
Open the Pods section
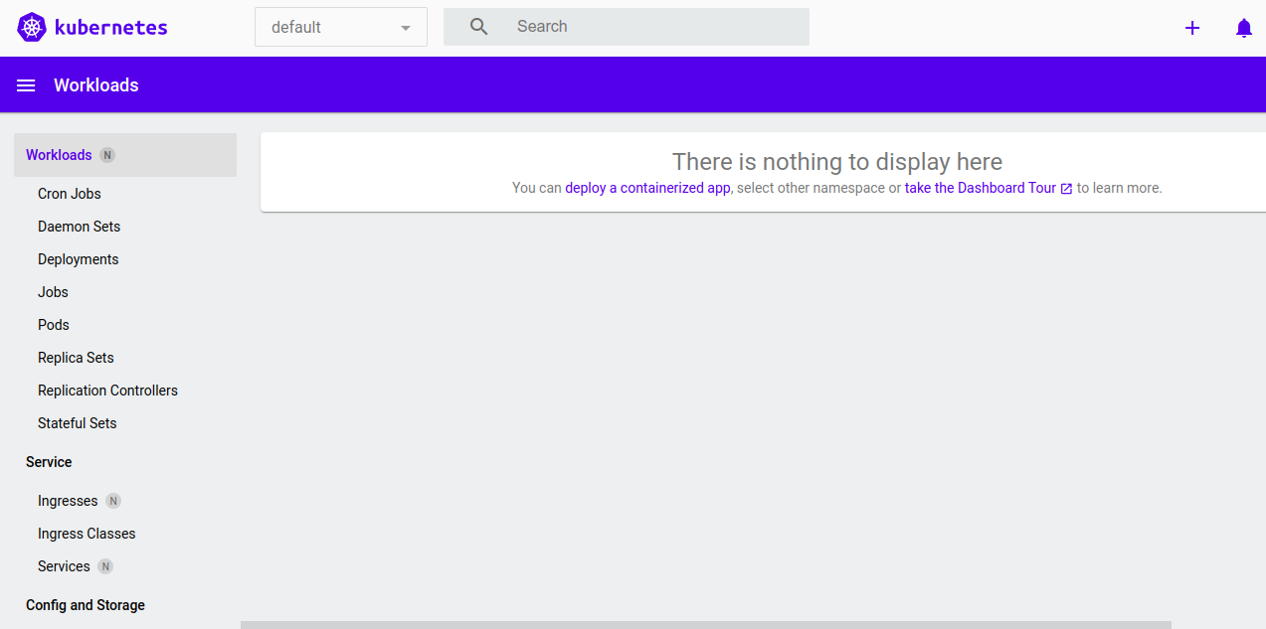(54, 325)
